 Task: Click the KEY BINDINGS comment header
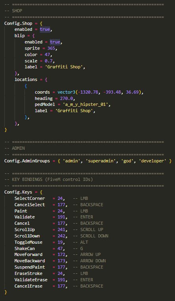(53, 180)
